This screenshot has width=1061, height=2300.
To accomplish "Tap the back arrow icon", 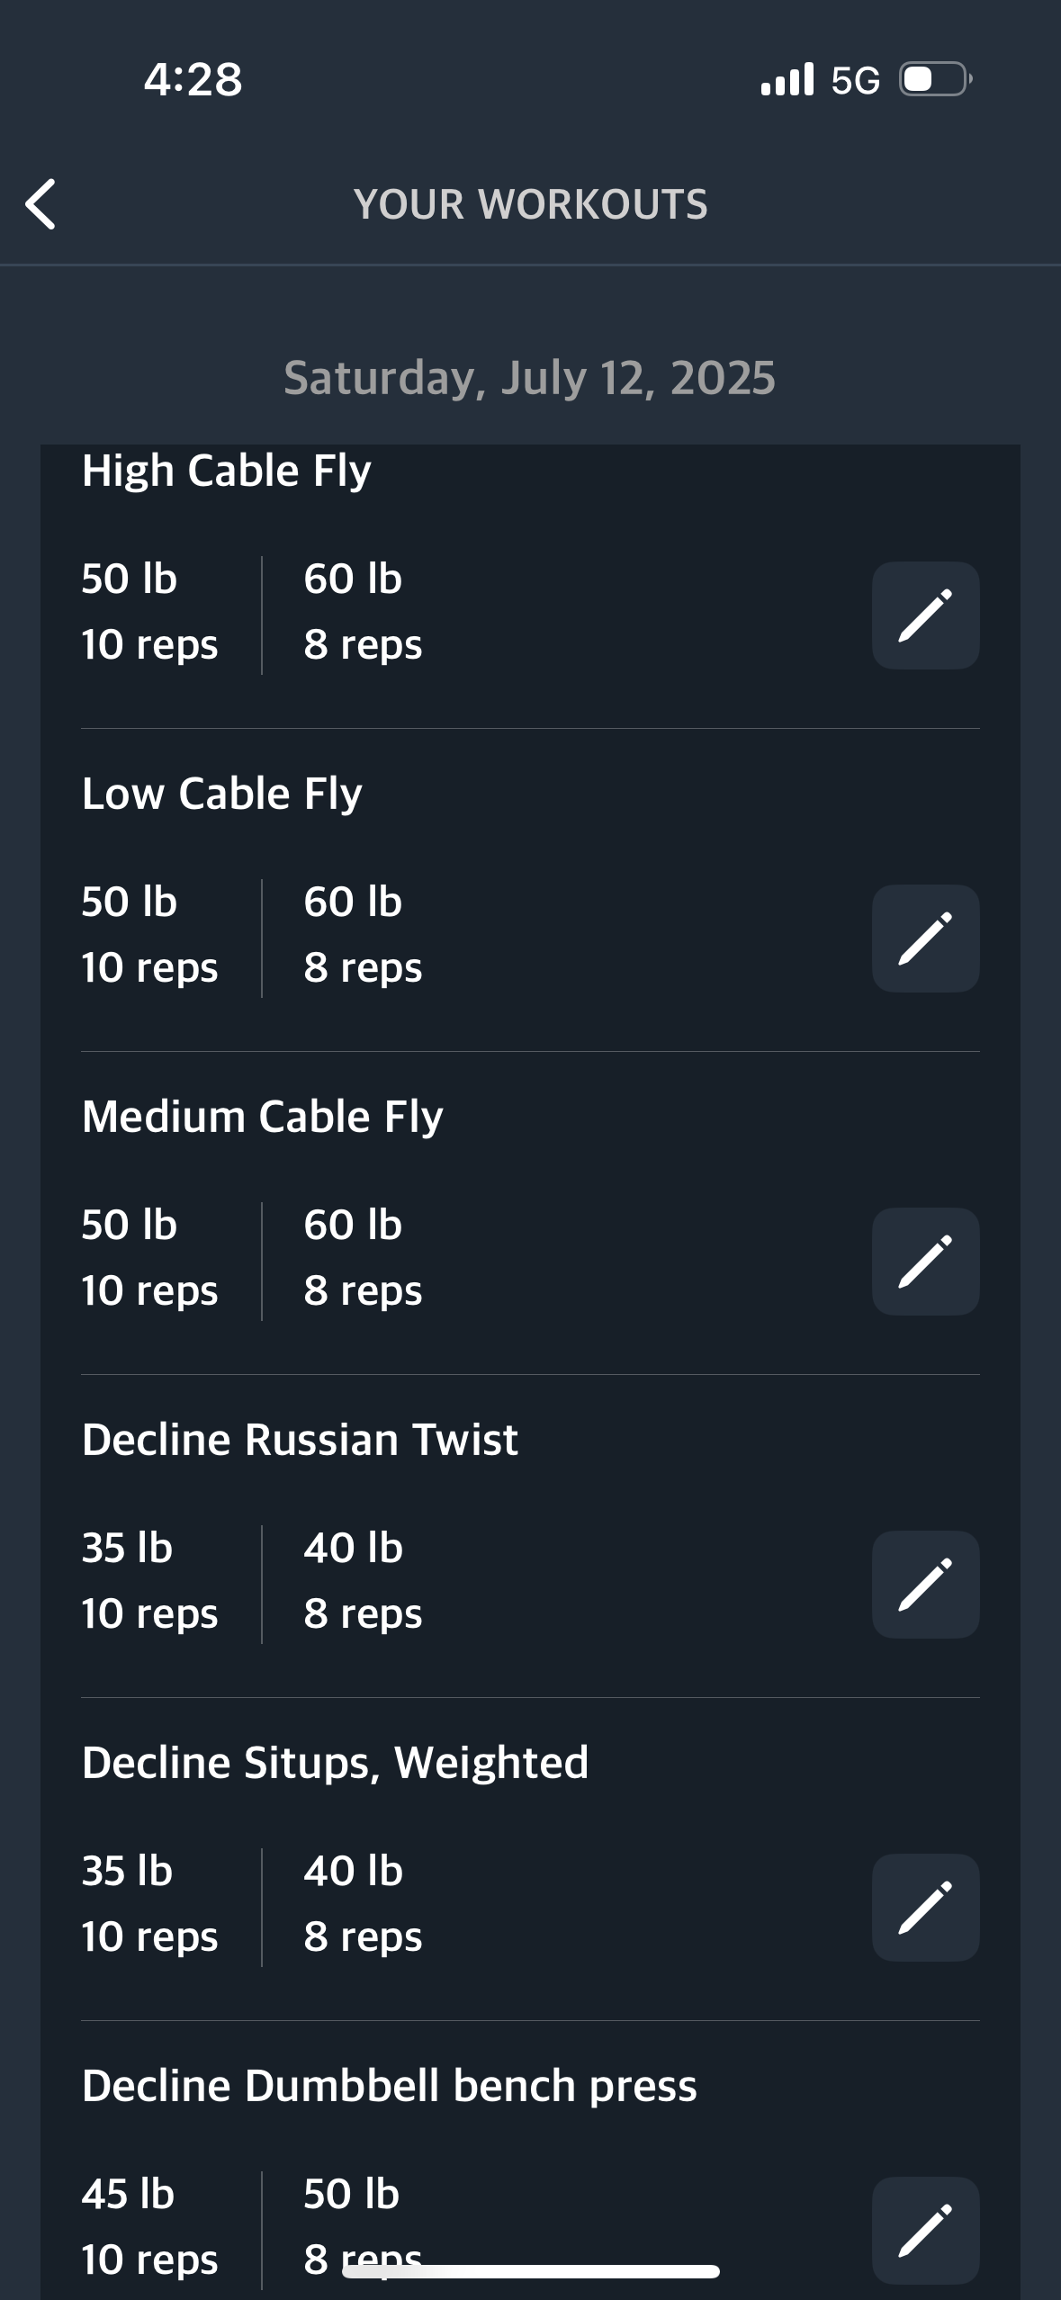I will (x=40, y=204).
